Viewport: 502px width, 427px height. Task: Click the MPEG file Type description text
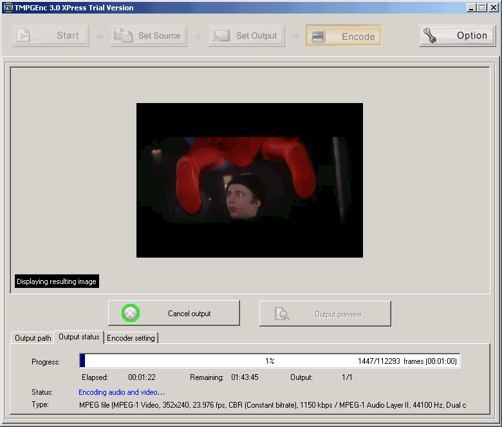point(272,405)
